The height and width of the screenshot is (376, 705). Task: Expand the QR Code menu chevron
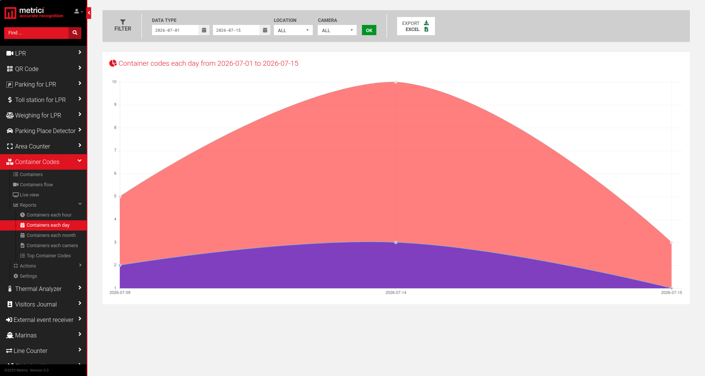tap(80, 68)
